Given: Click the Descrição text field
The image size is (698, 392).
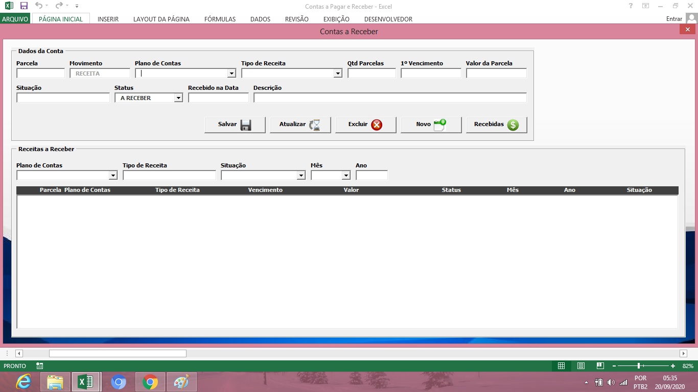Looking at the screenshot, I should (390, 98).
